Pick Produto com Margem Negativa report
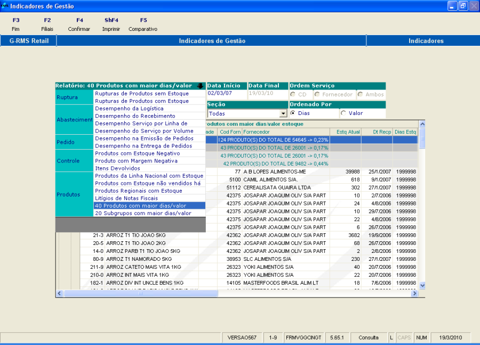This screenshot has height=345, width=480. point(136,161)
